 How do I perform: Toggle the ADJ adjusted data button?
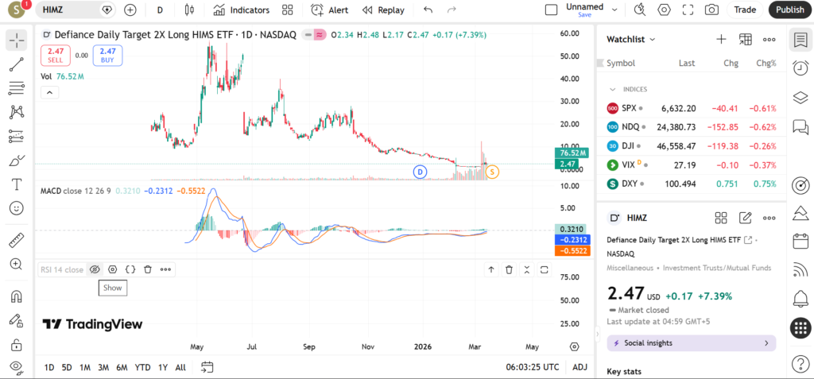[579, 367]
